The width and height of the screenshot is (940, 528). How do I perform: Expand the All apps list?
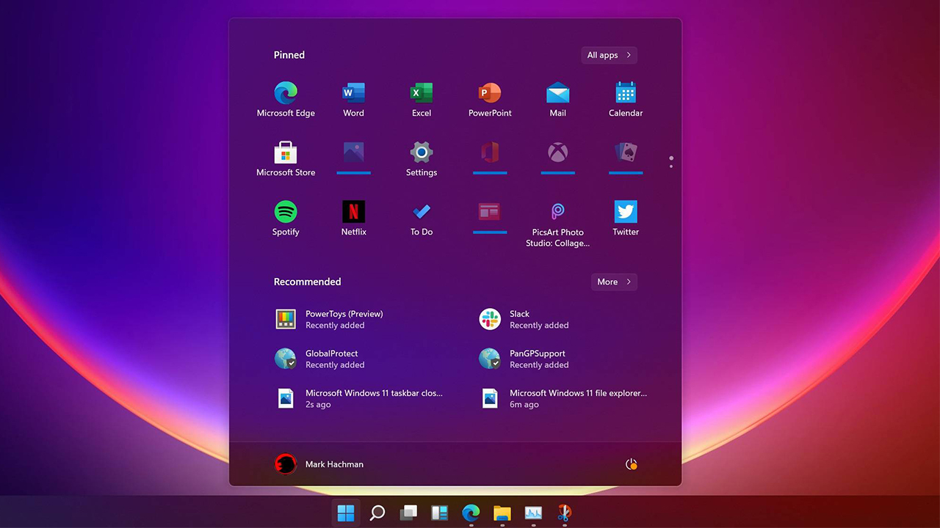tap(609, 55)
